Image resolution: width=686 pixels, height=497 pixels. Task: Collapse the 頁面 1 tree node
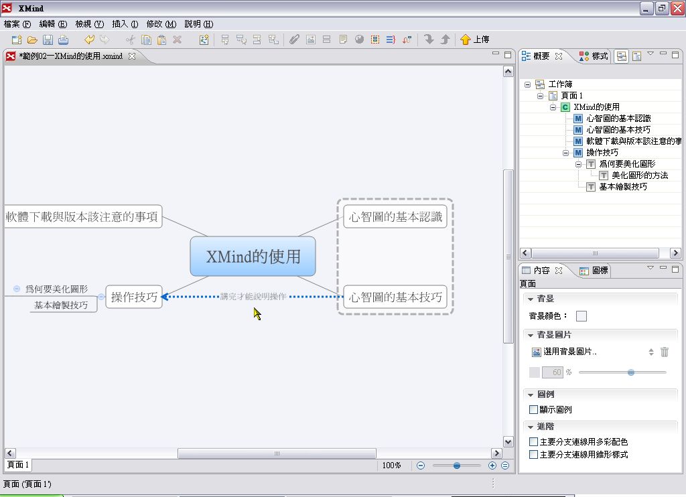[541, 96]
